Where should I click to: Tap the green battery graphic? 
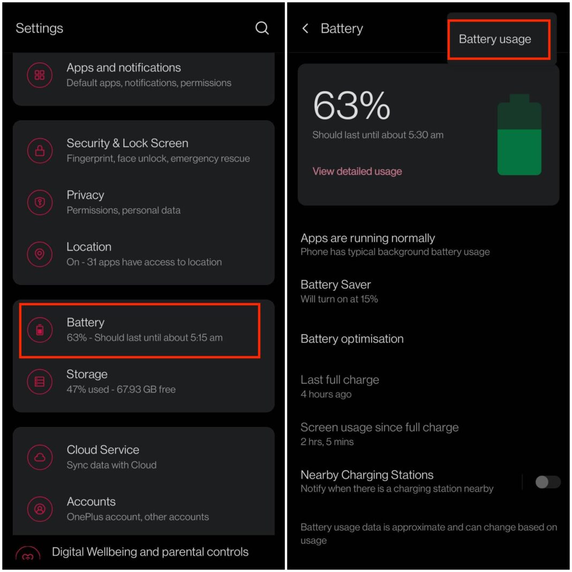coord(519,134)
